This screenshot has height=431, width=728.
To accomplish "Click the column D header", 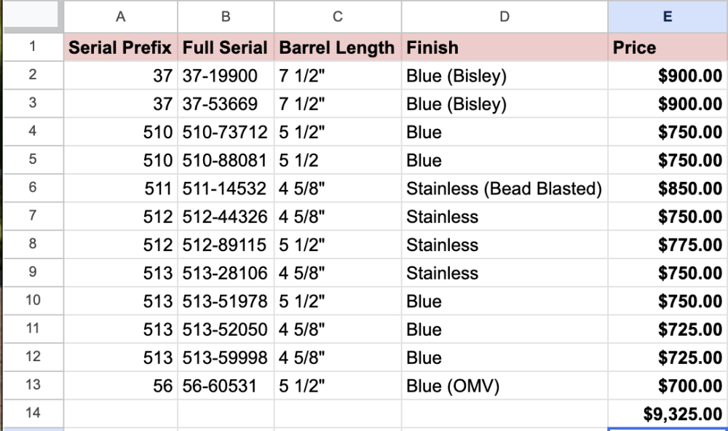I will (x=505, y=17).
